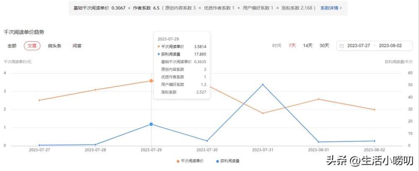Click the start date 2023-07-27 field
Viewport: 419px width, 171px height.
click(x=359, y=46)
